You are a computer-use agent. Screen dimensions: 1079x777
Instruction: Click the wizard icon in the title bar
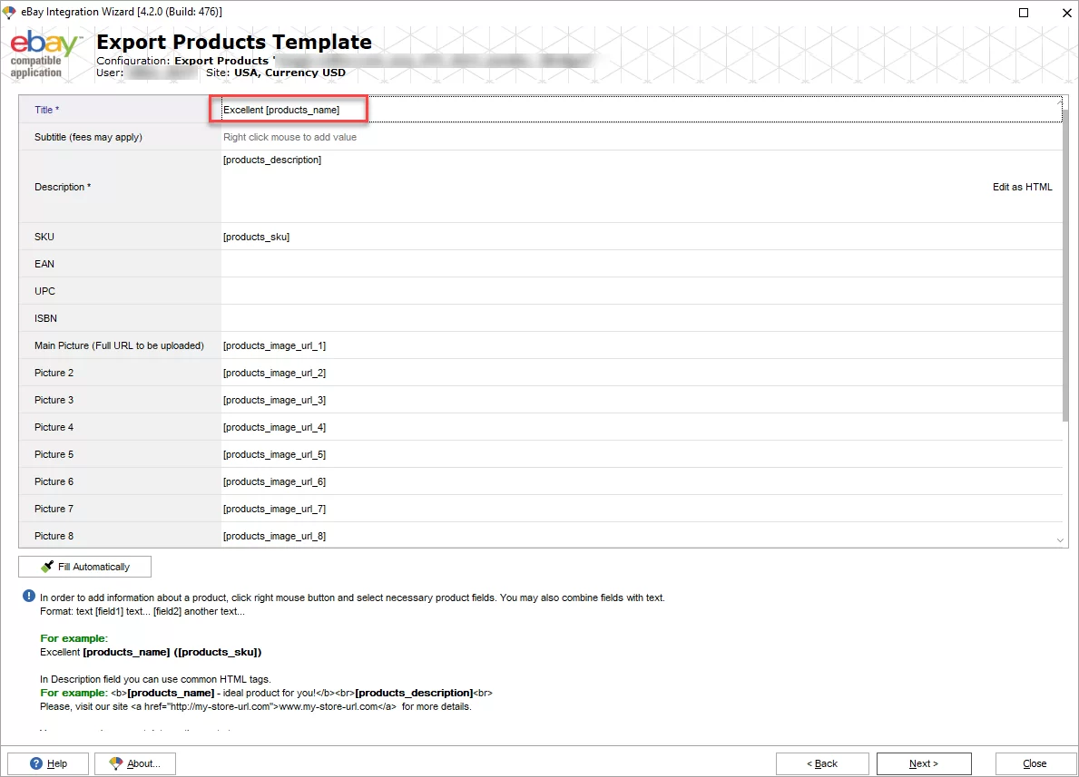coord(9,12)
